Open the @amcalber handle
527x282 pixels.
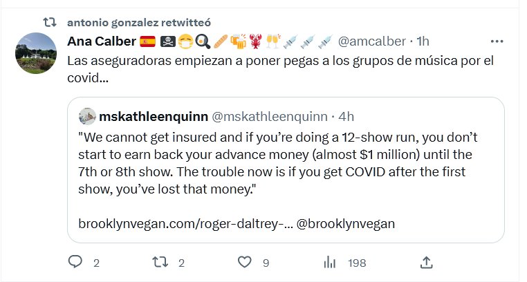(x=372, y=41)
